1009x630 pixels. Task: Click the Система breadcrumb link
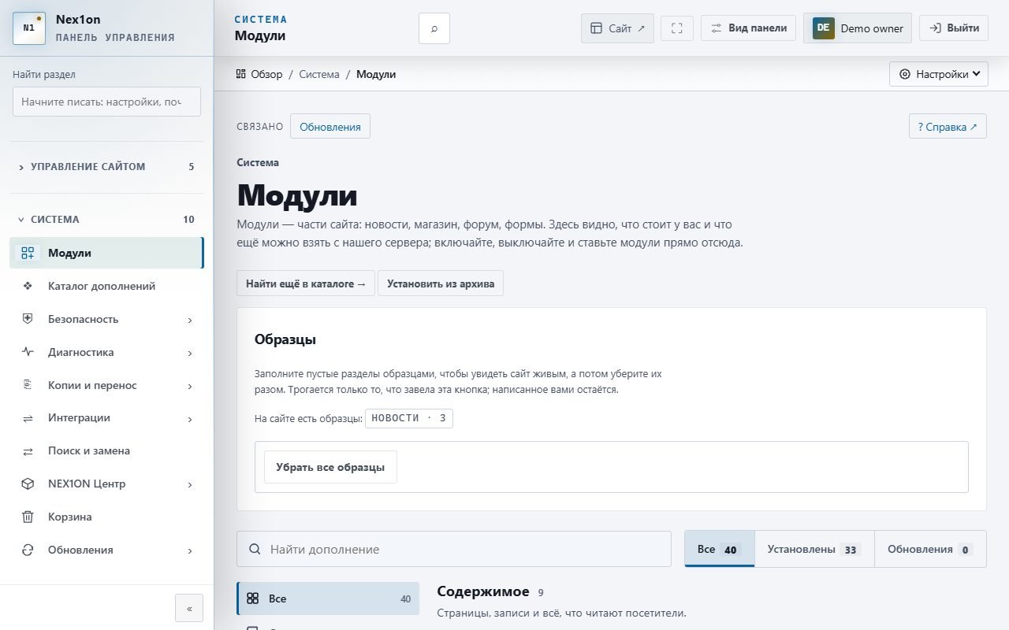pyautogui.click(x=319, y=74)
